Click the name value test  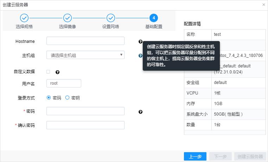[217, 34]
